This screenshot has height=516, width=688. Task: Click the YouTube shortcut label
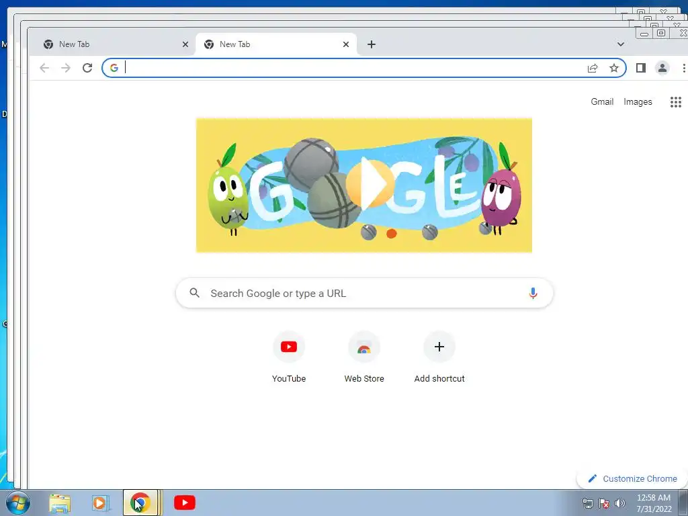pos(289,379)
